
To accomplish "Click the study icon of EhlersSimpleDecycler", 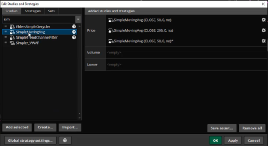I will 12,27.
